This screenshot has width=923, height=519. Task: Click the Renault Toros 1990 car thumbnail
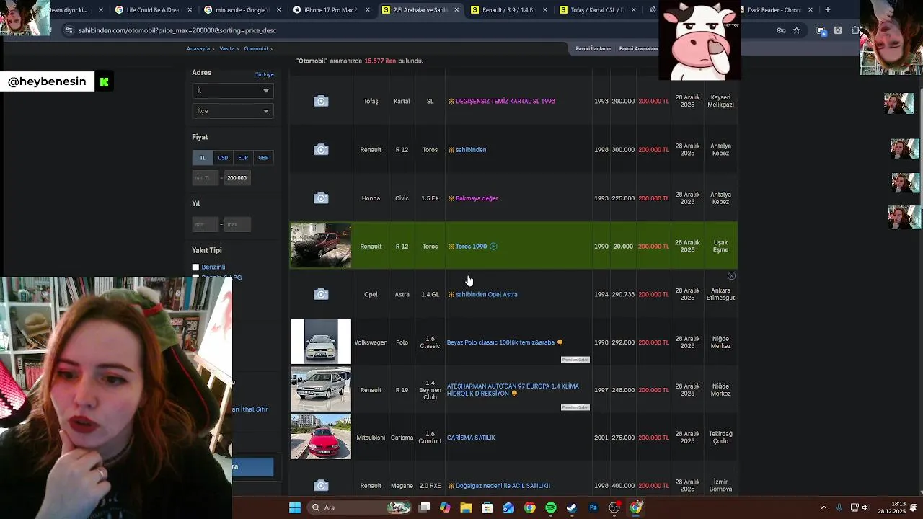[x=321, y=246]
